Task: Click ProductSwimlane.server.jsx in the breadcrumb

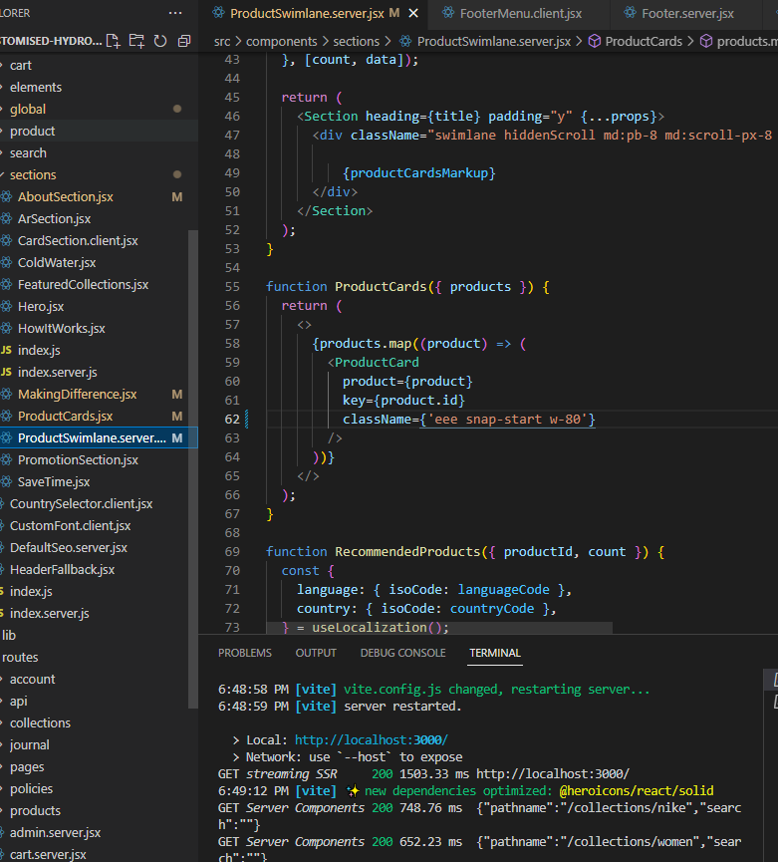Action: tap(493, 41)
